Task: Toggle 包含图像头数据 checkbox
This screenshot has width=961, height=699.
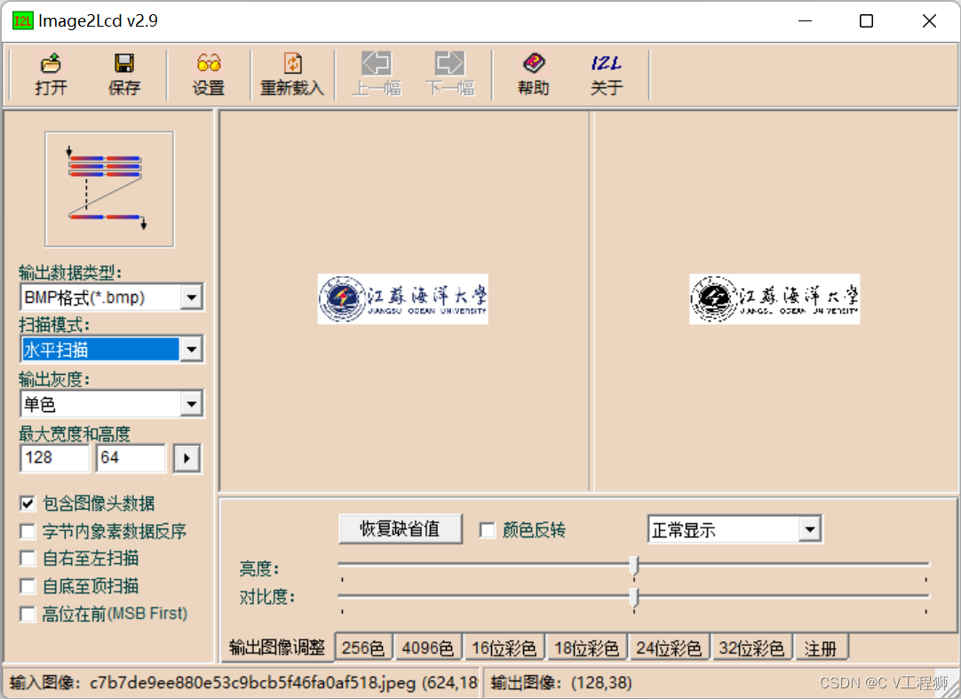Action: coord(28,504)
